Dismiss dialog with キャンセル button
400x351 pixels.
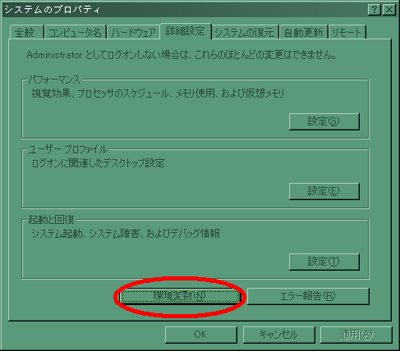pos(278,335)
